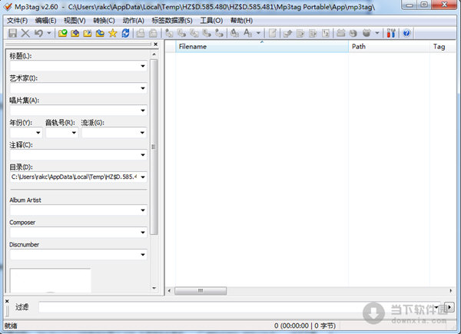
Task: Open Options via the tools icon
Action: point(391,33)
